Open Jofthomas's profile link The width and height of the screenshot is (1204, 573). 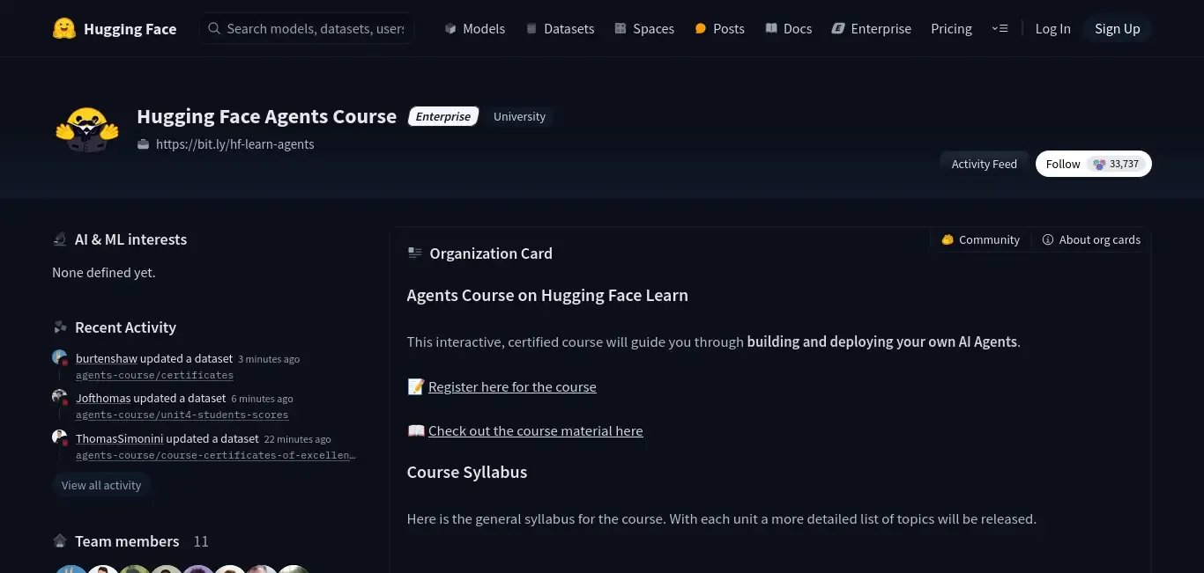click(x=103, y=398)
